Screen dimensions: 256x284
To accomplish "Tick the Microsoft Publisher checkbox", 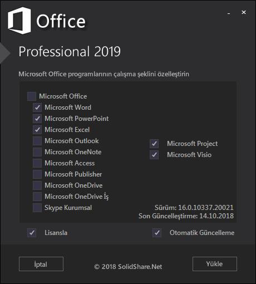I will (x=37, y=174).
